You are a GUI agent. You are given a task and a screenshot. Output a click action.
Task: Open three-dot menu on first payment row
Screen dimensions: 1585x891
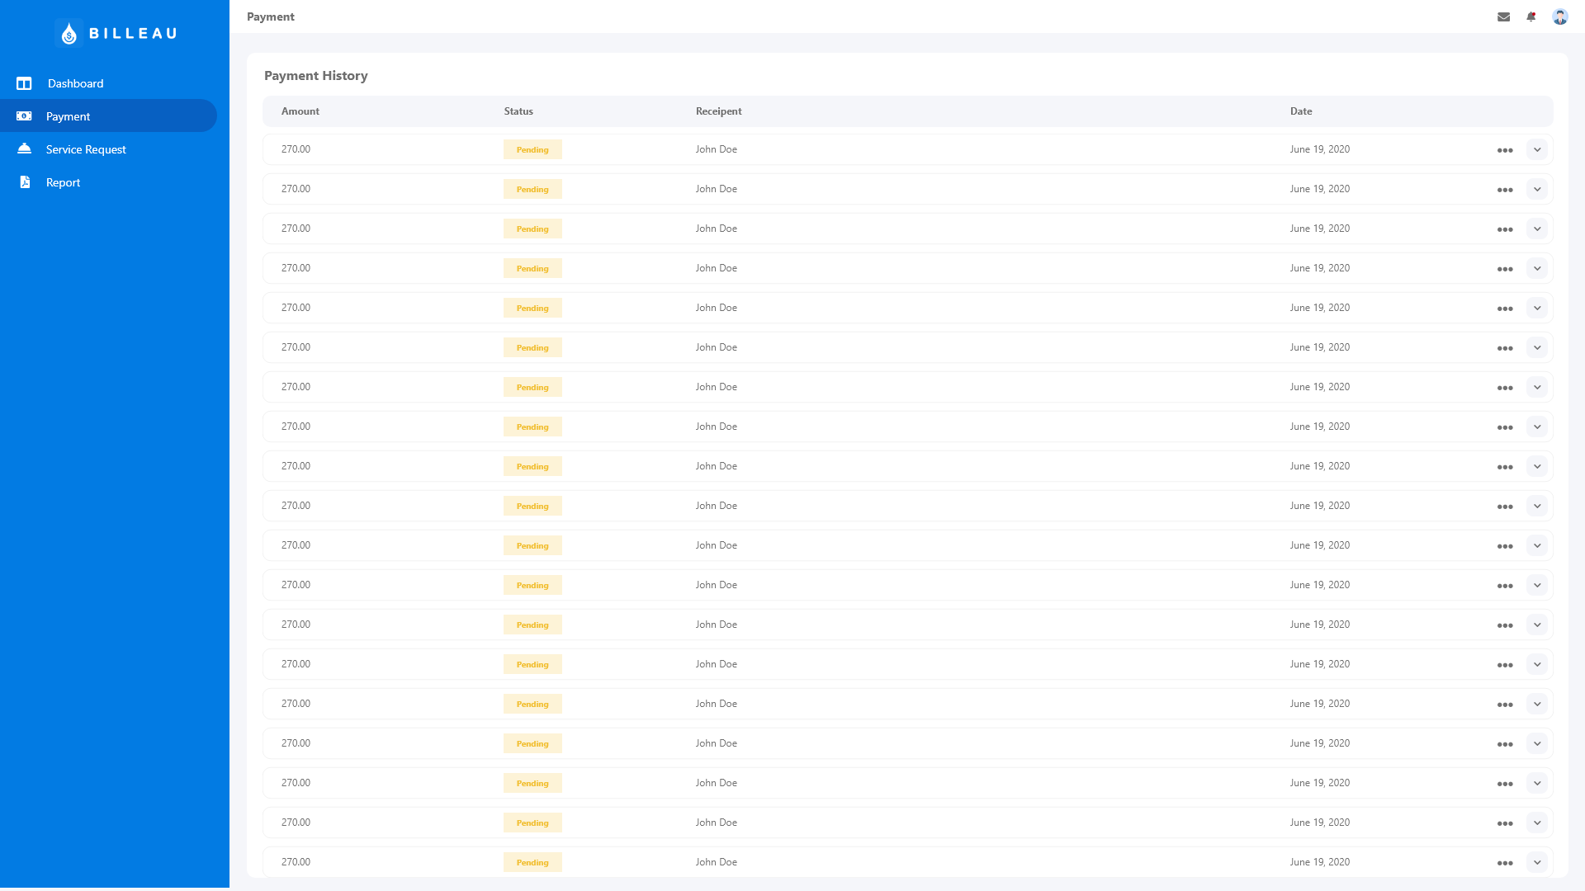1504,150
